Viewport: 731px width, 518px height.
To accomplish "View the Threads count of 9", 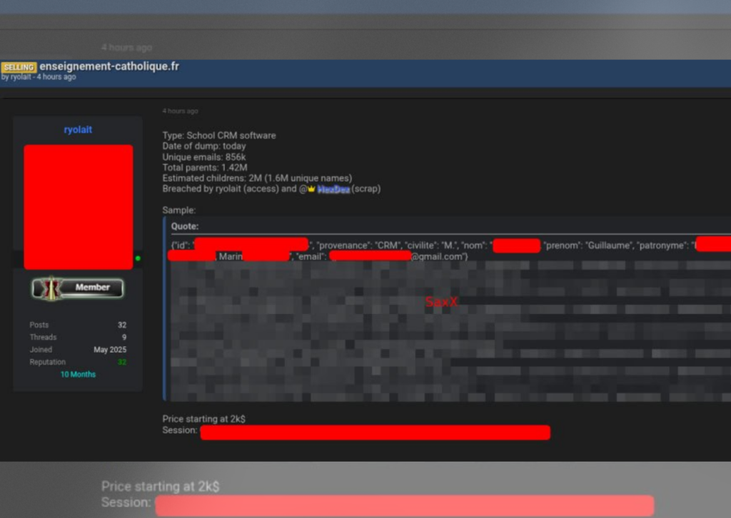I will tap(124, 337).
